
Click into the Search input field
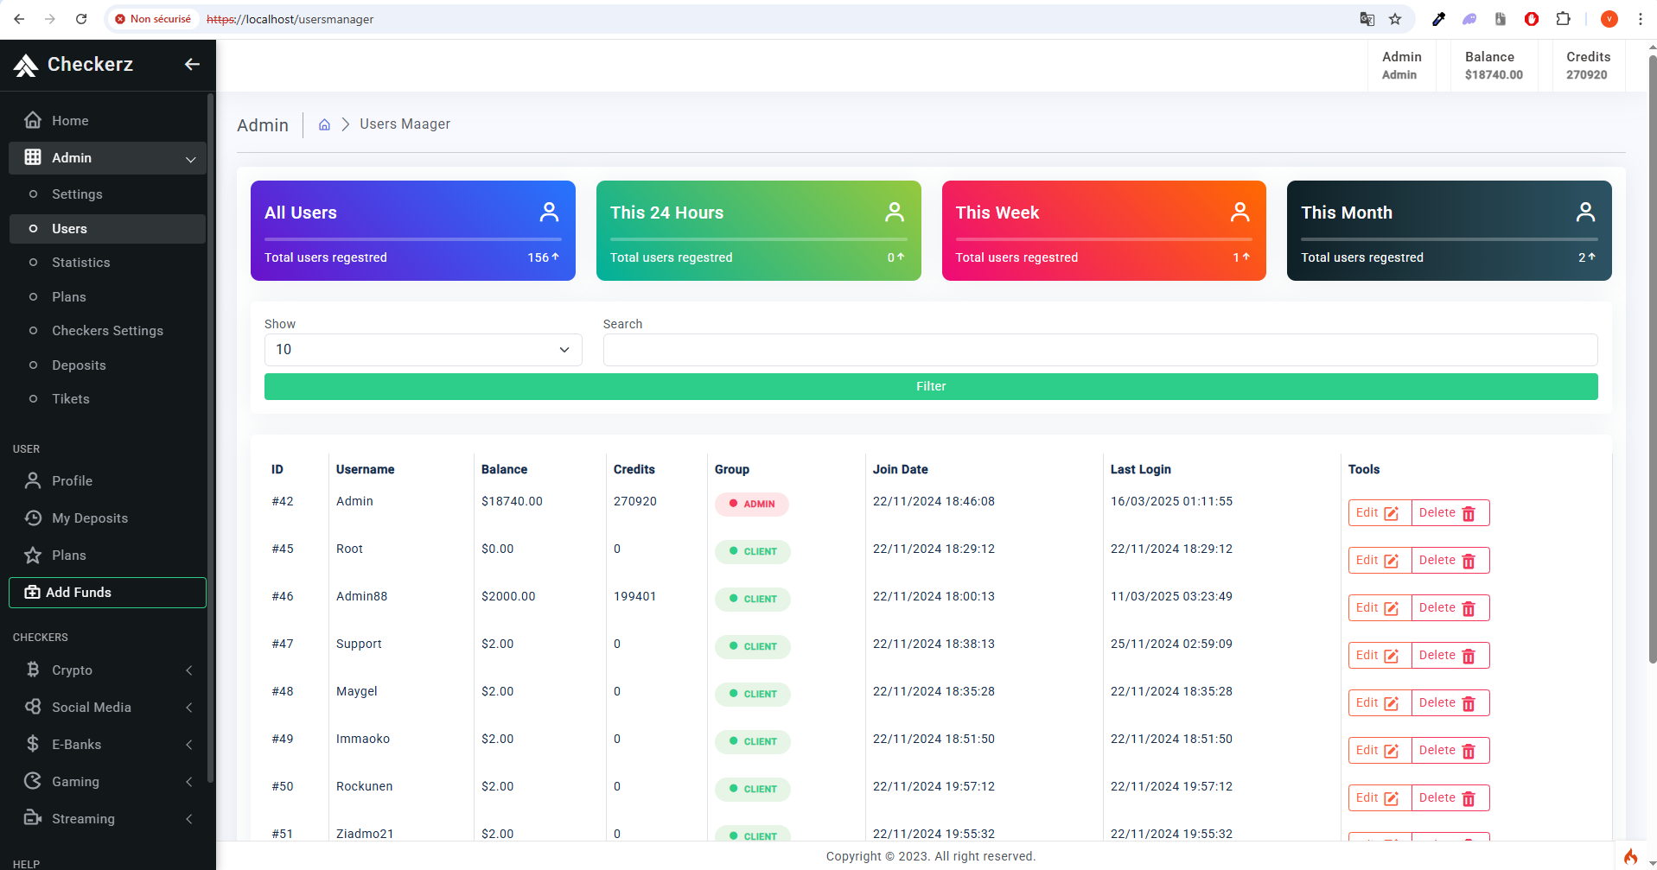pyautogui.click(x=1099, y=350)
